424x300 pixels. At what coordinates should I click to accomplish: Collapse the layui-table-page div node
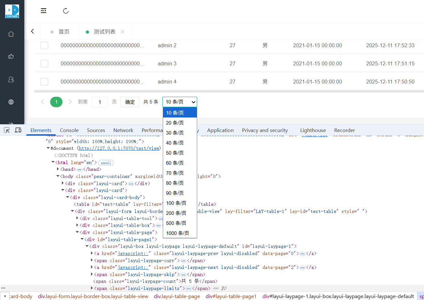(x=77, y=232)
